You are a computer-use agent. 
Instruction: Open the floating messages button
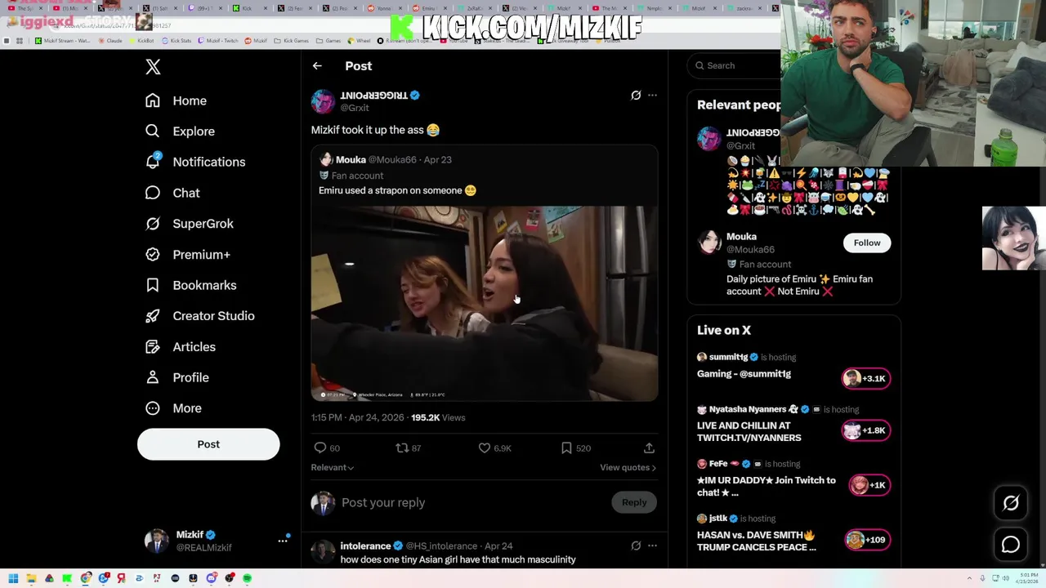coord(1011,545)
